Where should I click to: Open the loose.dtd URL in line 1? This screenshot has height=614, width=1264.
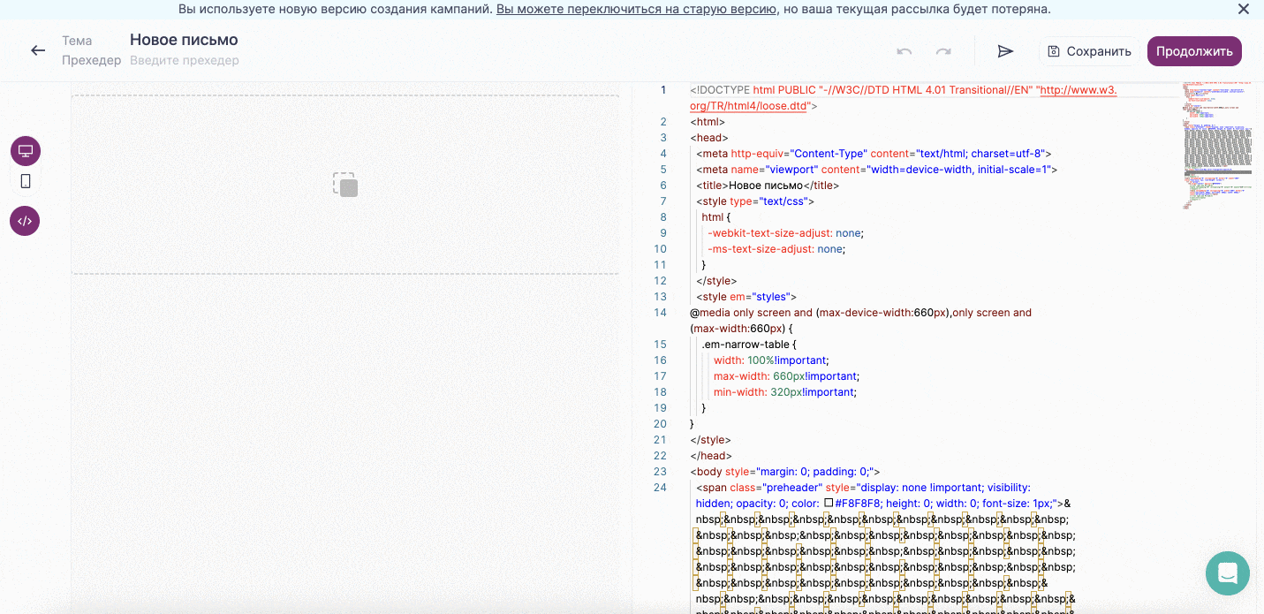click(904, 98)
